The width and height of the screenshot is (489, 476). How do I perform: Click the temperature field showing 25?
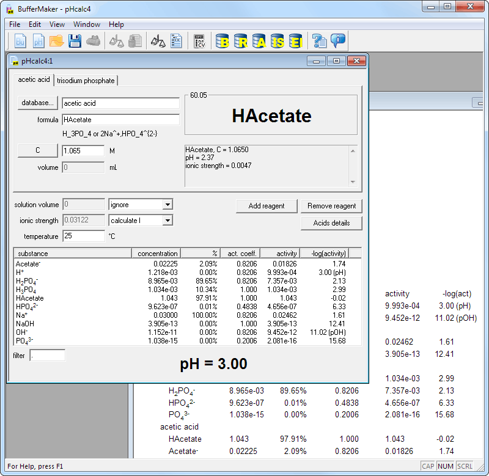click(x=83, y=236)
